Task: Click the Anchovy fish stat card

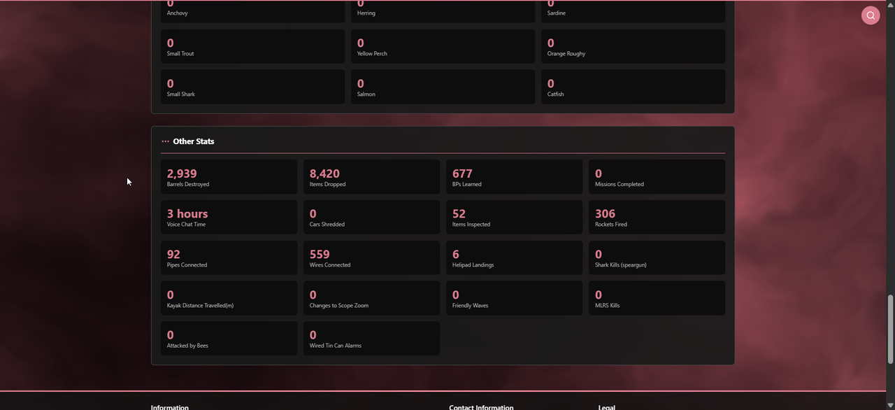Action: pyautogui.click(x=252, y=10)
